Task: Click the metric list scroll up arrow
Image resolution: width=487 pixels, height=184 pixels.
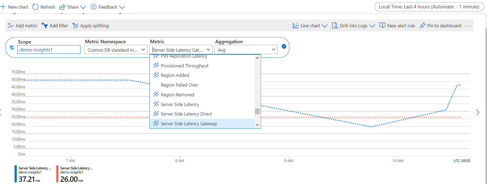Action: pyautogui.click(x=257, y=58)
